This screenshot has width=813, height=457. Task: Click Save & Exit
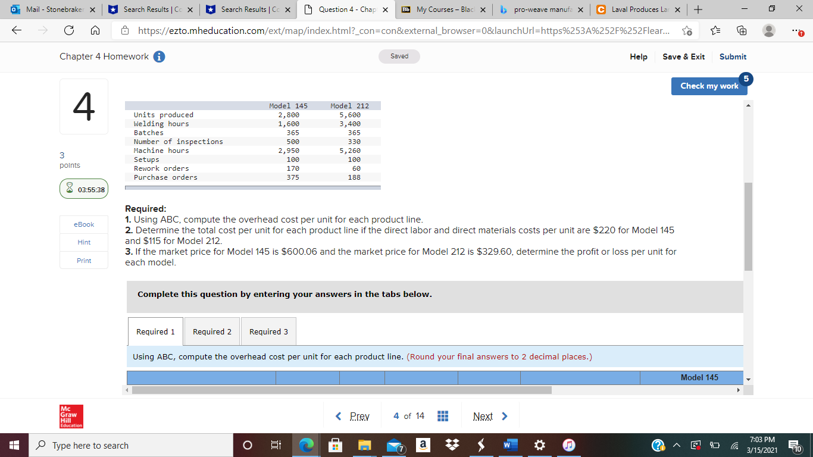683,57
